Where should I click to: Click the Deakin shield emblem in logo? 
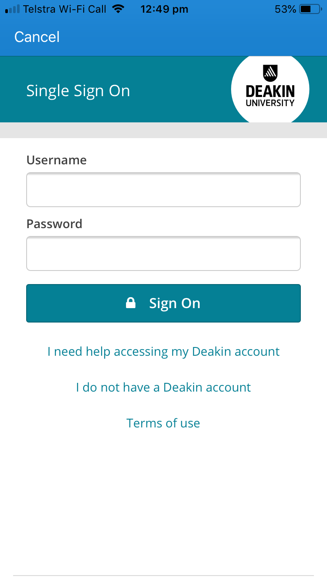[x=270, y=73]
